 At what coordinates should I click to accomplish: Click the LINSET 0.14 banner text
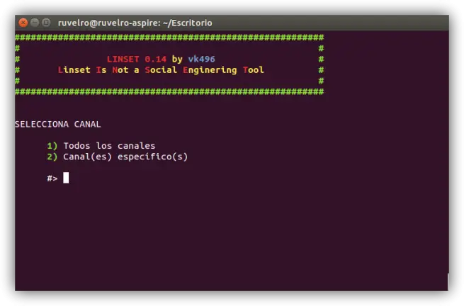point(137,59)
